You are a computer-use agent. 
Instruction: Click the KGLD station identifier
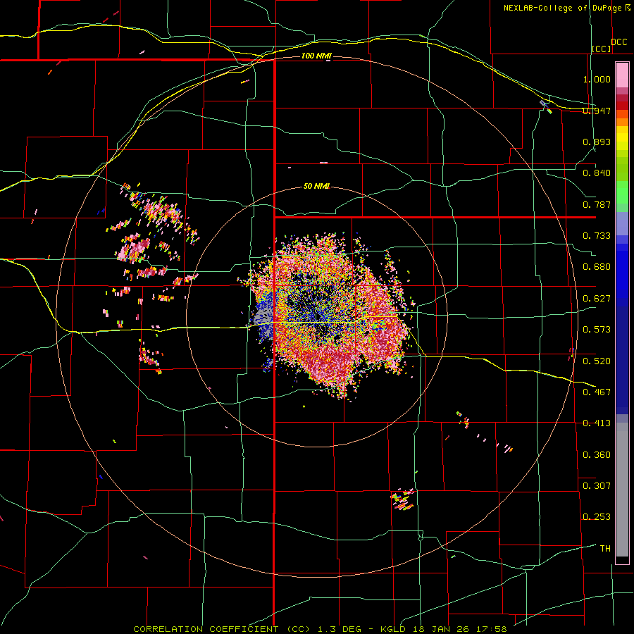click(x=394, y=629)
